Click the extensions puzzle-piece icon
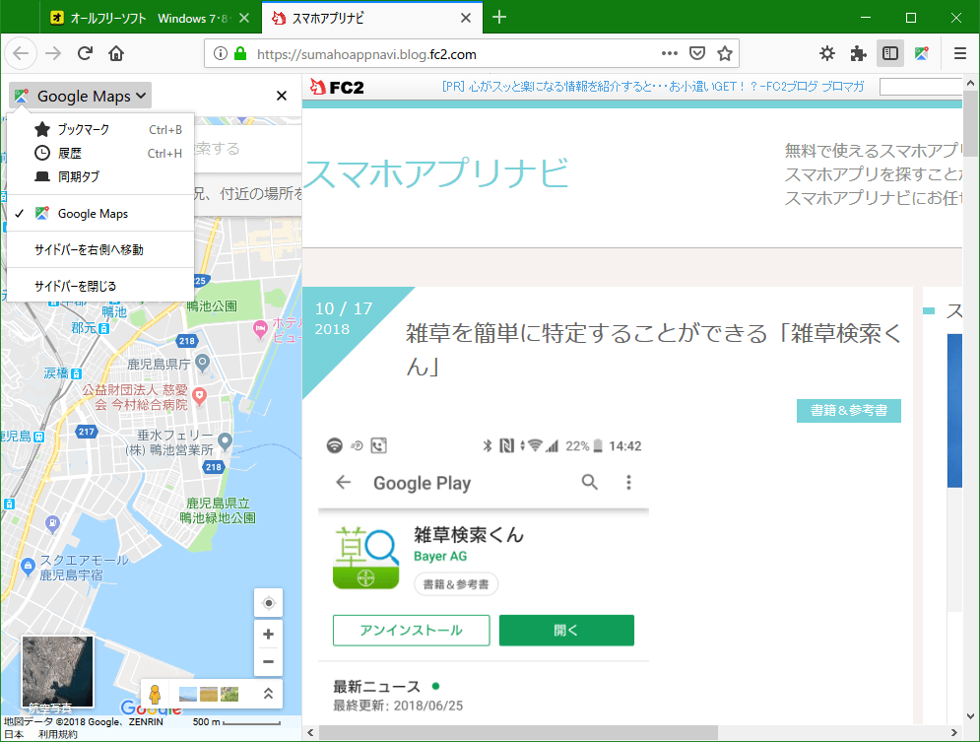Viewport: 980px width, 742px height. coord(857,52)
